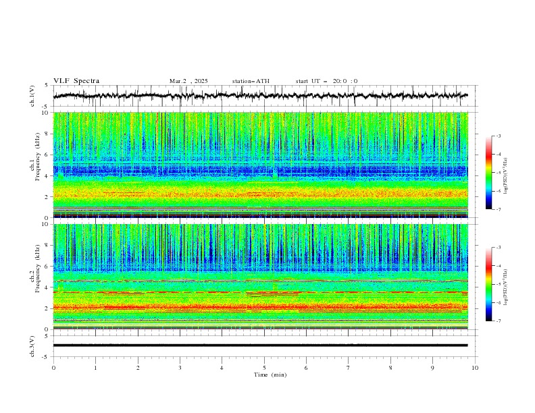Click the 'Mar.2 , 2025' date label
The image size is (535, 413).
188,81
